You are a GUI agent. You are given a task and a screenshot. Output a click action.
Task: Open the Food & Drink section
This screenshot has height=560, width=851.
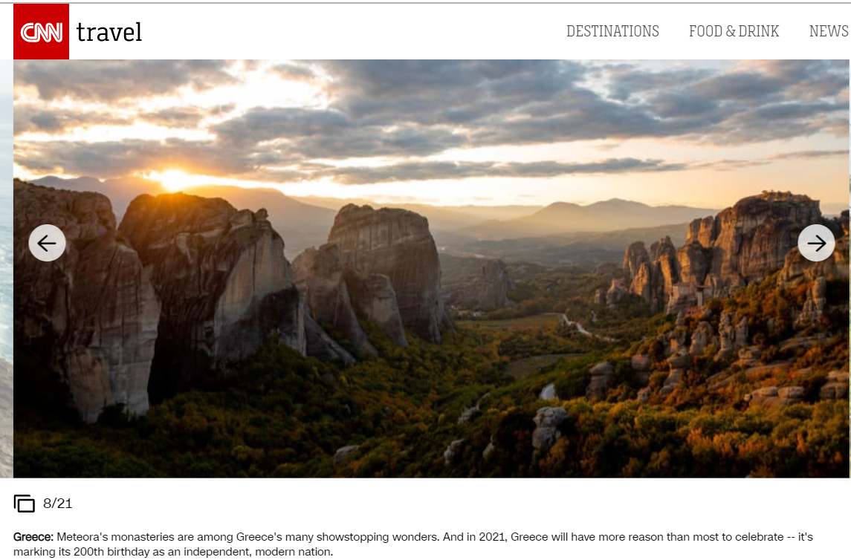coord(734,31)
